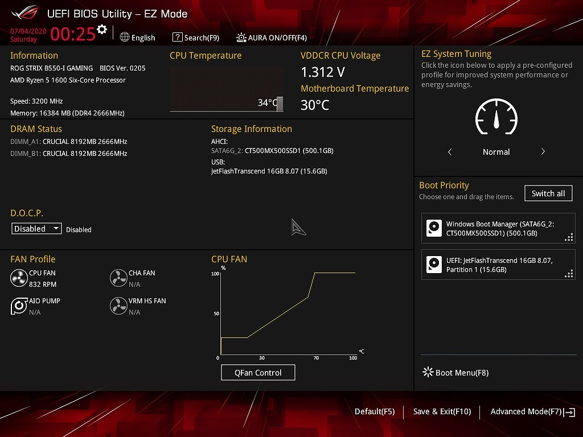583x437 pixels.
Task: Click UEFI JetFlashTranscend disk icon
Action: point(434,265)
